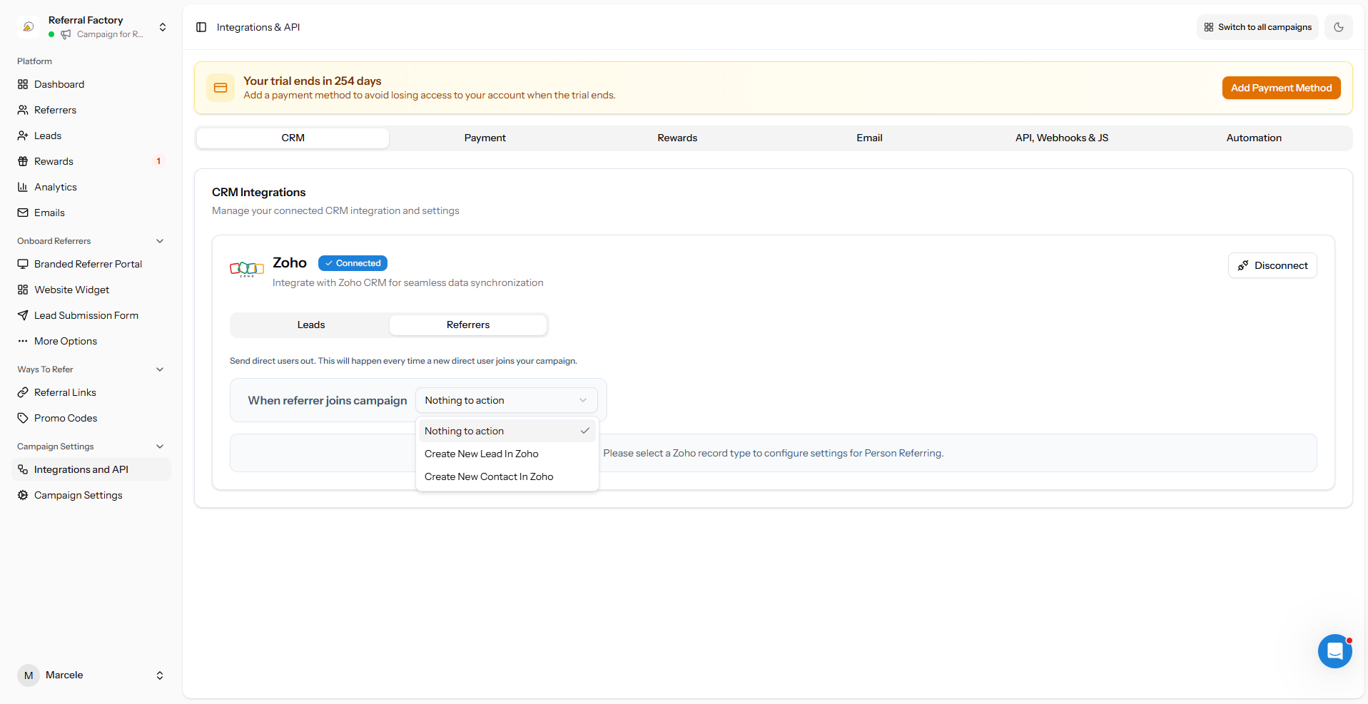Open the chat support bubble
1368x704 pixels.
tap(1335, 651)
